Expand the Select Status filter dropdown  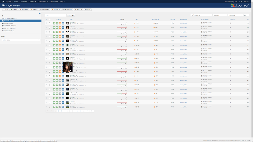coord(20,40)
